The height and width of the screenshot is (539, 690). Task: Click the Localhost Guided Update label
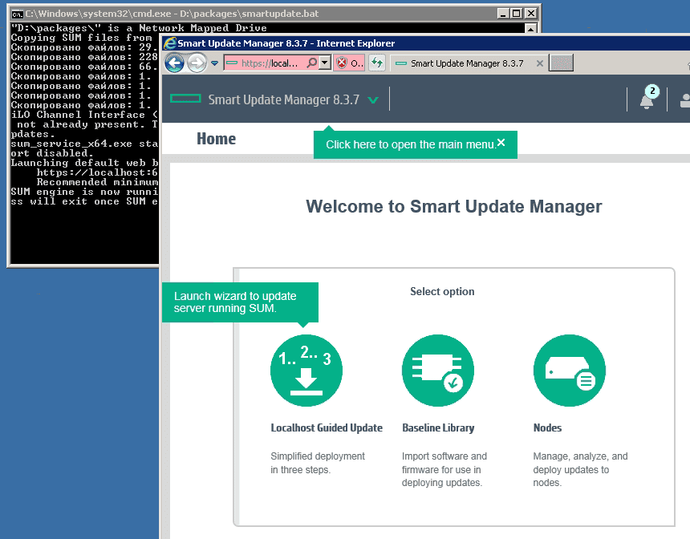click(x=327, y=428)
